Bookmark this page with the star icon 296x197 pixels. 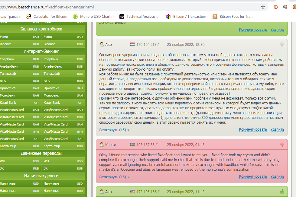coord(263,7)
